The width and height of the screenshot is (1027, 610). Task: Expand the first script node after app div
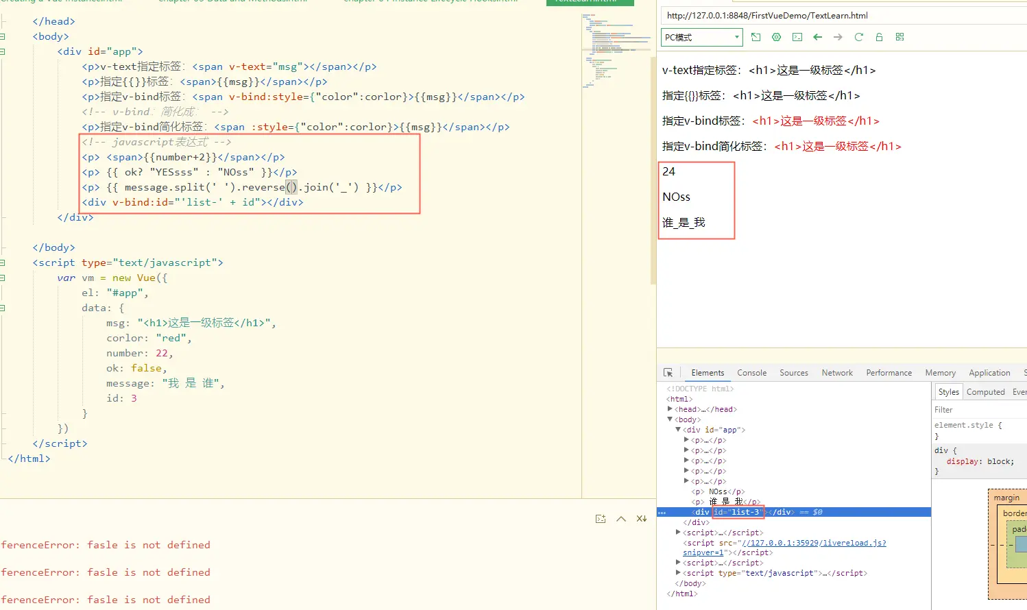pyautogui.click(x=678, y=533)
